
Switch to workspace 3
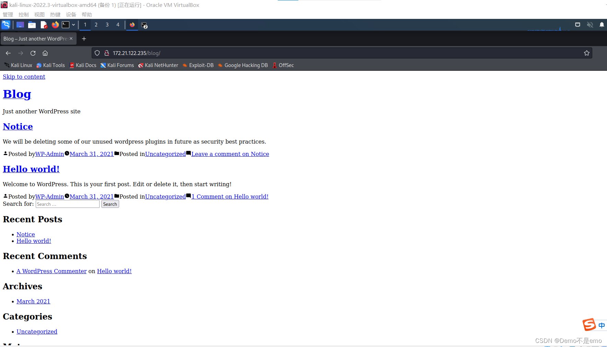107,25
